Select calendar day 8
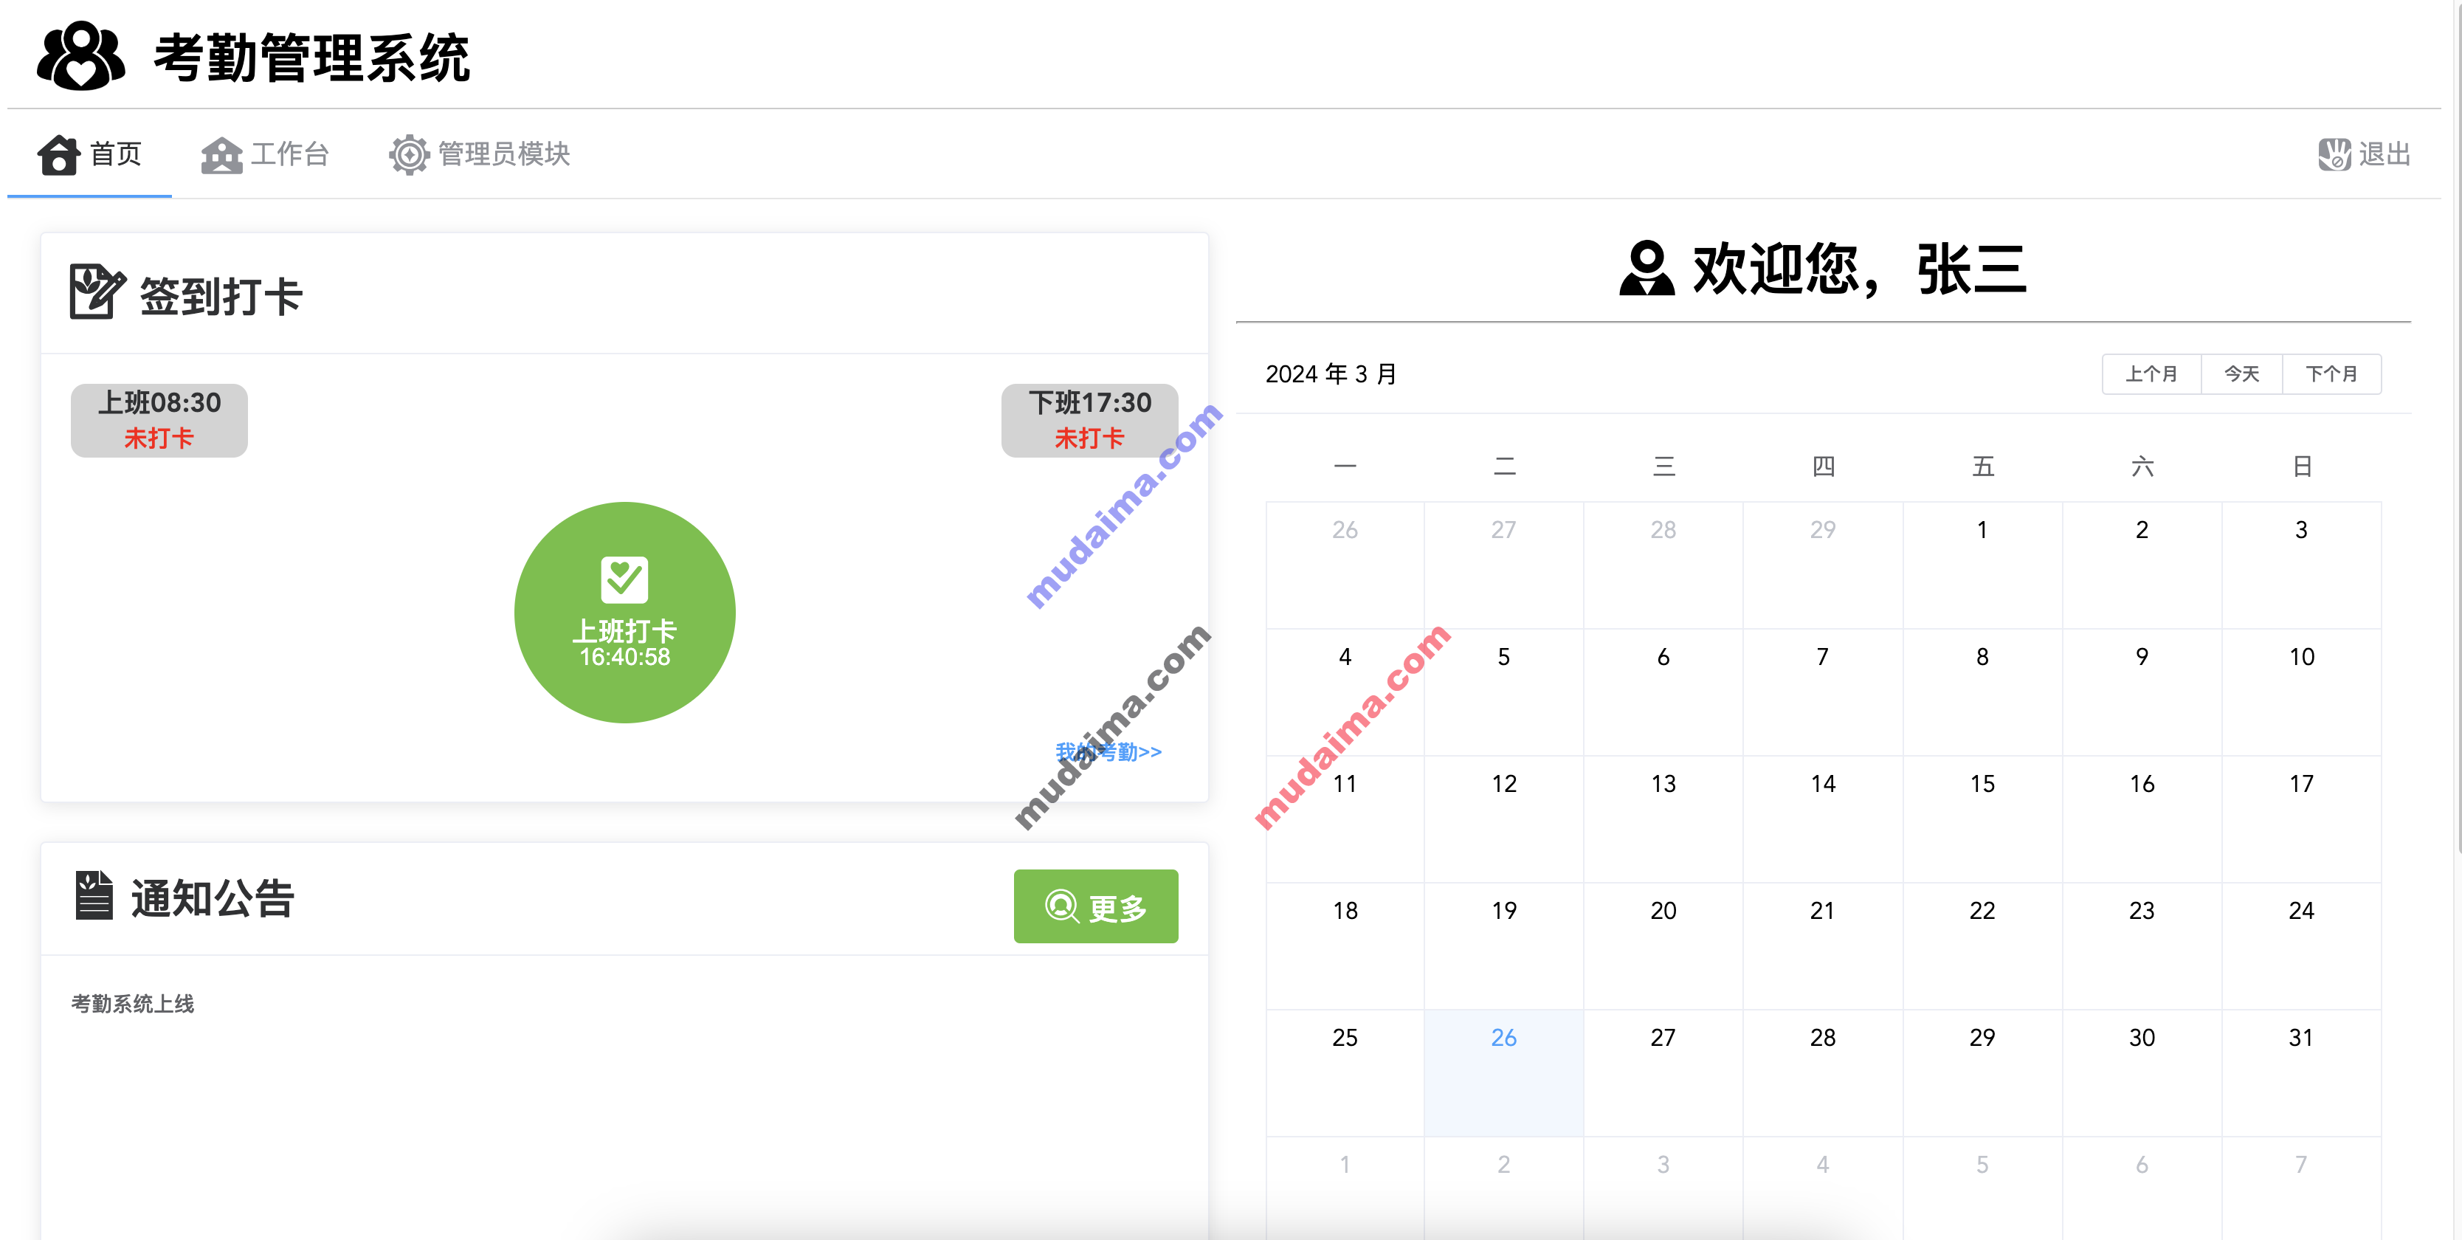The width and height of the screenshot is (2462, 1240). point(1983,692)
